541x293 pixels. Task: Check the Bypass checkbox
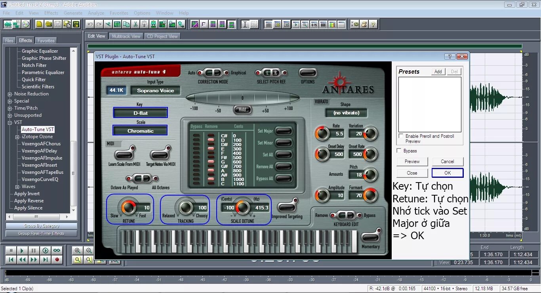coord(399,150)
